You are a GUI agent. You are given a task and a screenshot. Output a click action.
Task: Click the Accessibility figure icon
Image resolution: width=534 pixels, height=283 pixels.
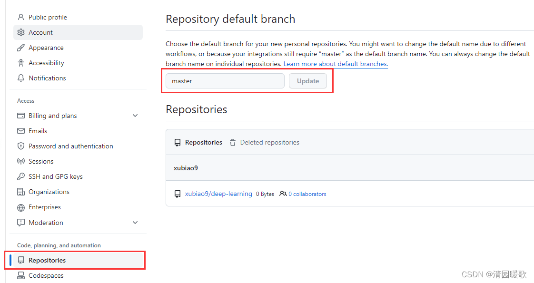pos(21,63)
